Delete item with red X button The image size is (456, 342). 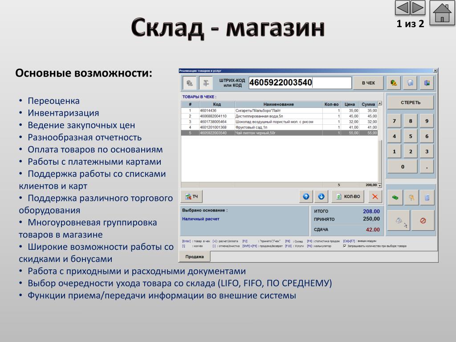coord(375,196)
